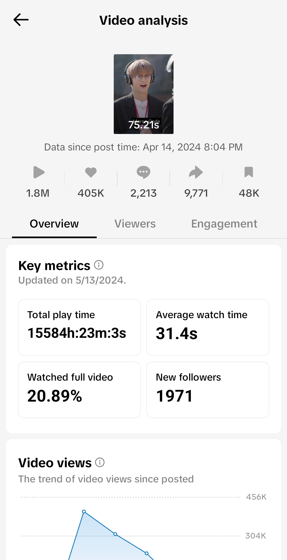Tap the 1.8M views count
287x560 pixels.
click(38, 193)
